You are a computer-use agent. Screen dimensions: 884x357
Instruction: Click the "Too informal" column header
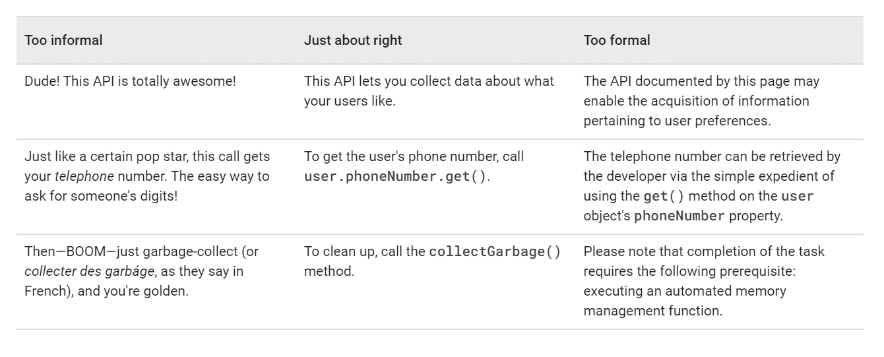point(63,40)
